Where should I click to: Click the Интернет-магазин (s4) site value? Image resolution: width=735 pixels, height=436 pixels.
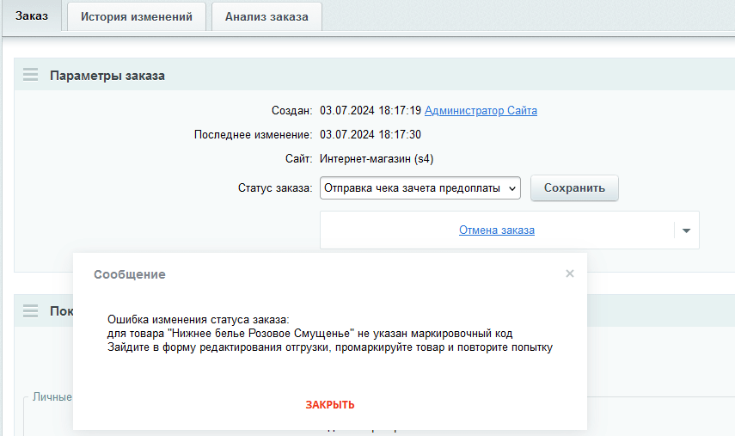pyautogui.click(x=377, y=159)
